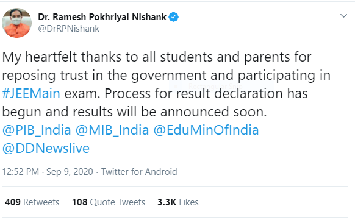Screen dimensions: 355x220
Task: Visit the @MIB_India mention
Action: click(x=112, y=130)
